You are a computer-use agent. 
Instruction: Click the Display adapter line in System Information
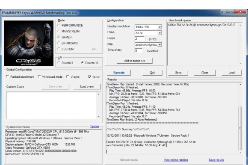(40, 144)
